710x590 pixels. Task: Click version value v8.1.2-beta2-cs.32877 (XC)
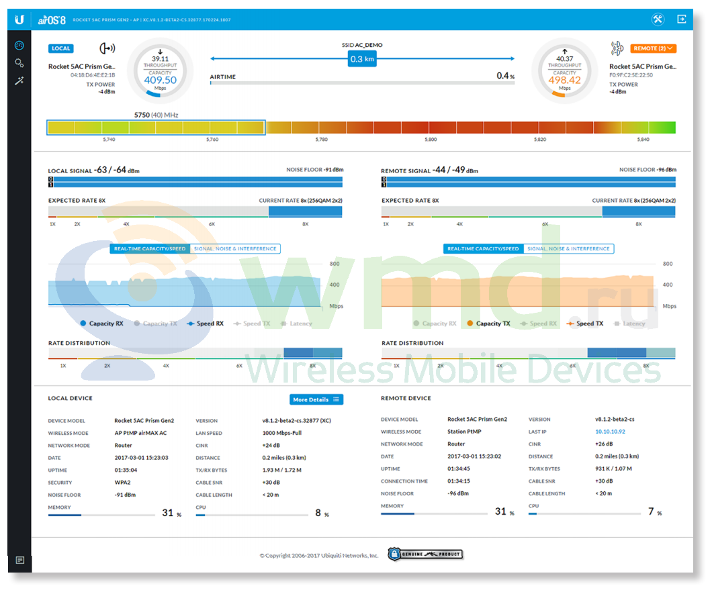tap(297, 420)
